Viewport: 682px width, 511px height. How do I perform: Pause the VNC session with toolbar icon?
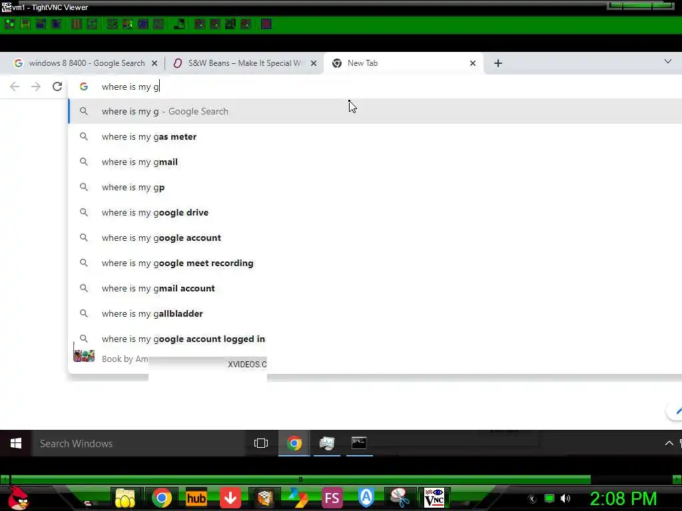(x=76, y=24)
